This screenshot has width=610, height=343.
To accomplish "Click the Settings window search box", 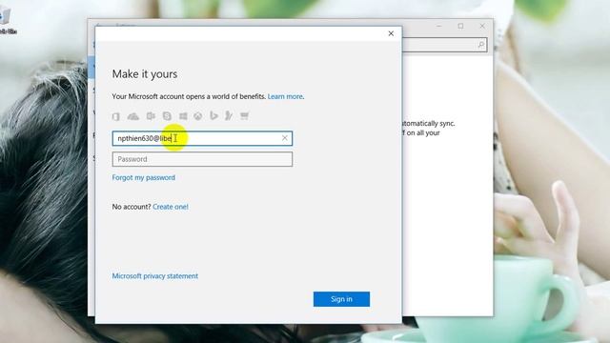I will [444, 45].
